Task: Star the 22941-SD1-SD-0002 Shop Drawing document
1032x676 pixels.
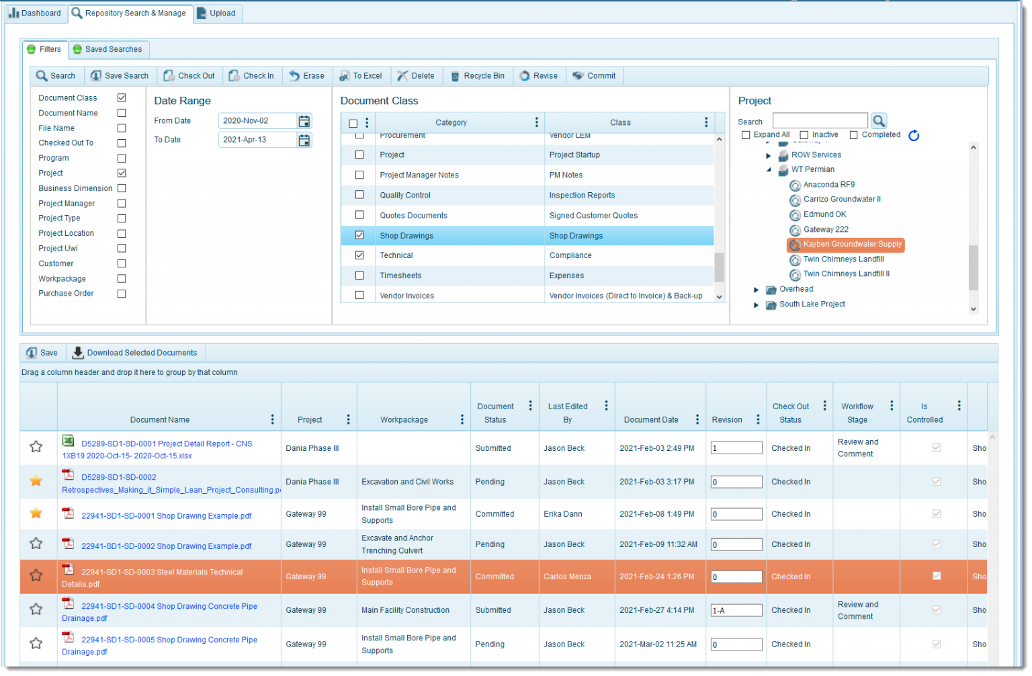Action: pyautogui.click(x=36, y=544)
